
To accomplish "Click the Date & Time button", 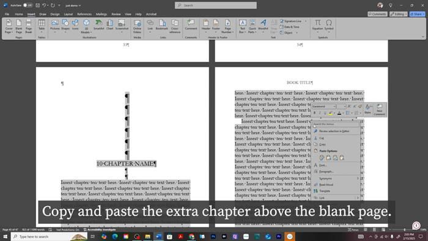I will click(x=290, y=27).
